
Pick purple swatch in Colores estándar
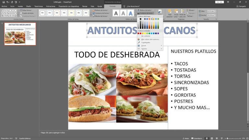pos(158,33)
